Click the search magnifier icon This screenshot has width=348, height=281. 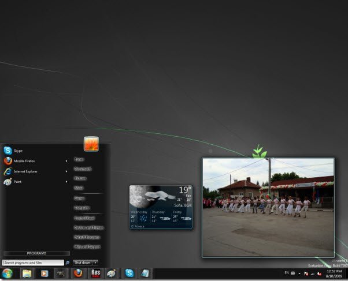[x=68, y=263]
